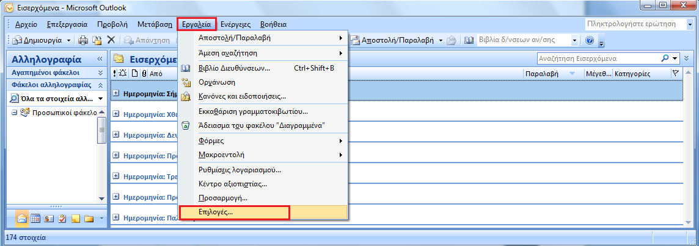Open Contacts from navigation pane icons
Screen dimensions: 699x246
49,218
